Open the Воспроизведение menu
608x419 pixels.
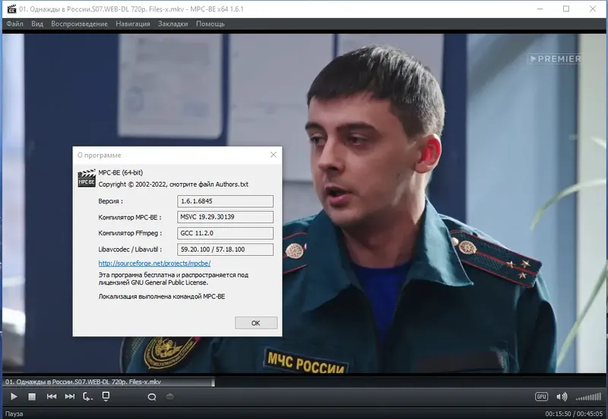point(80,24)
